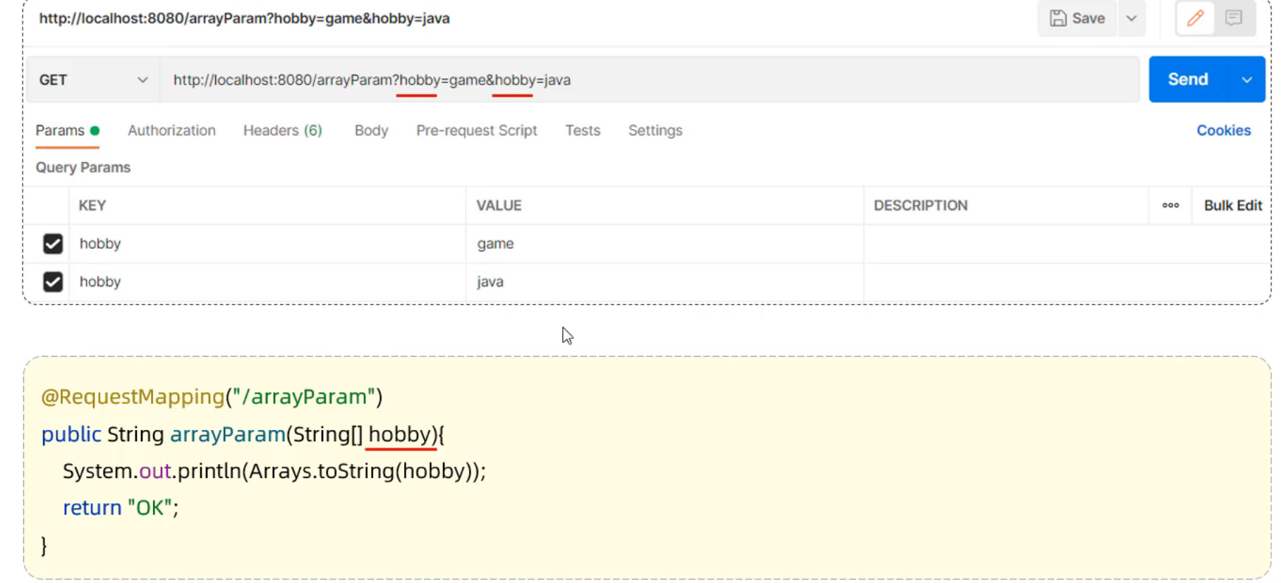The width and height of the screenshot is (1281, 583).
Task: Click the description cell of the game row
Action: click(x=1067, y=244)
